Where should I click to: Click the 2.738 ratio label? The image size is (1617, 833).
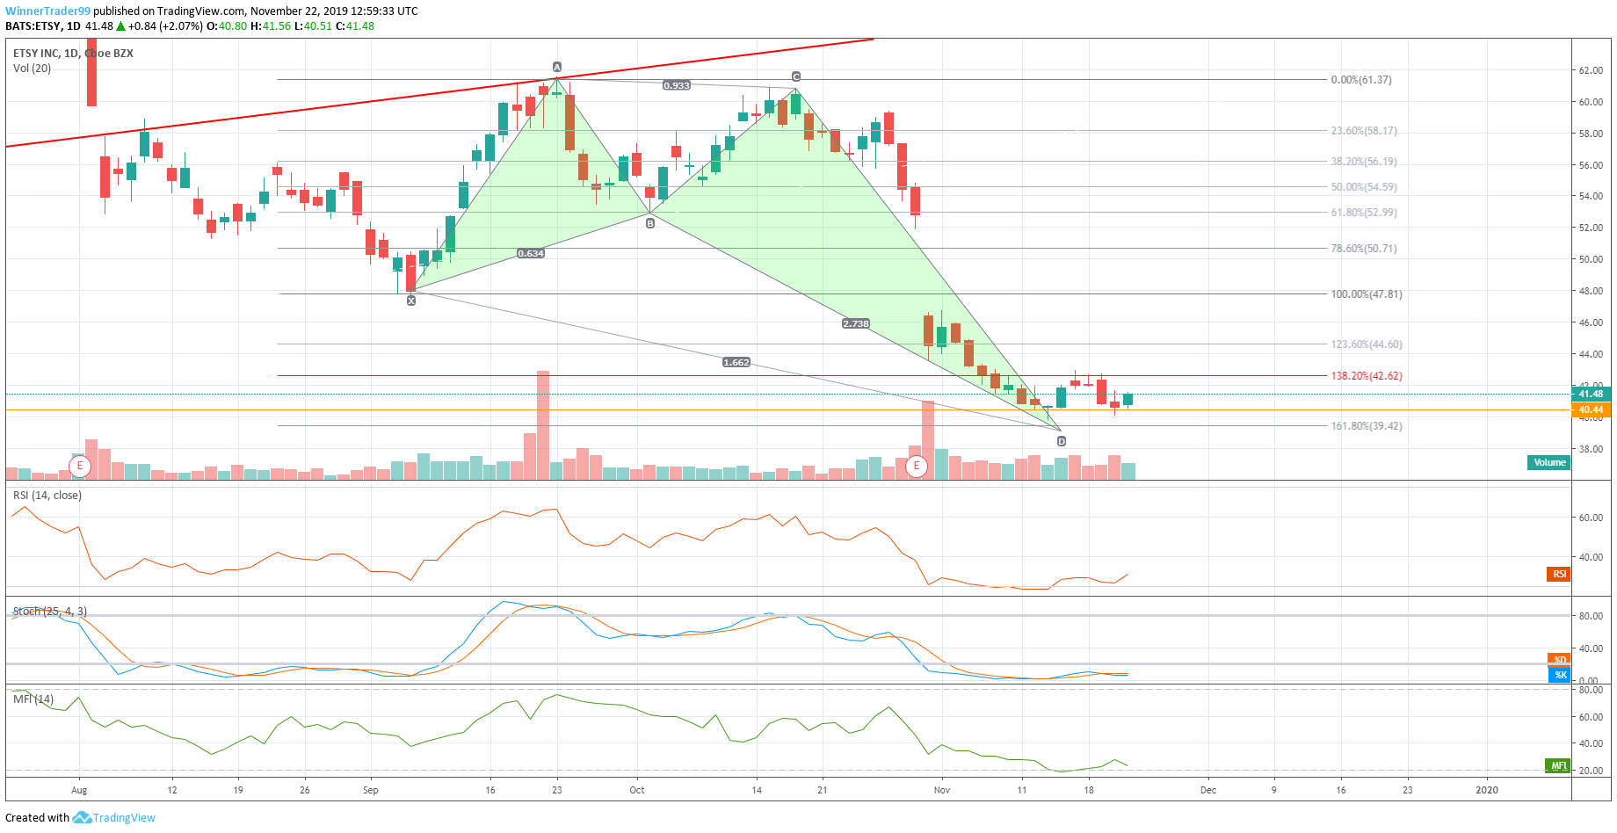[856, 323]
